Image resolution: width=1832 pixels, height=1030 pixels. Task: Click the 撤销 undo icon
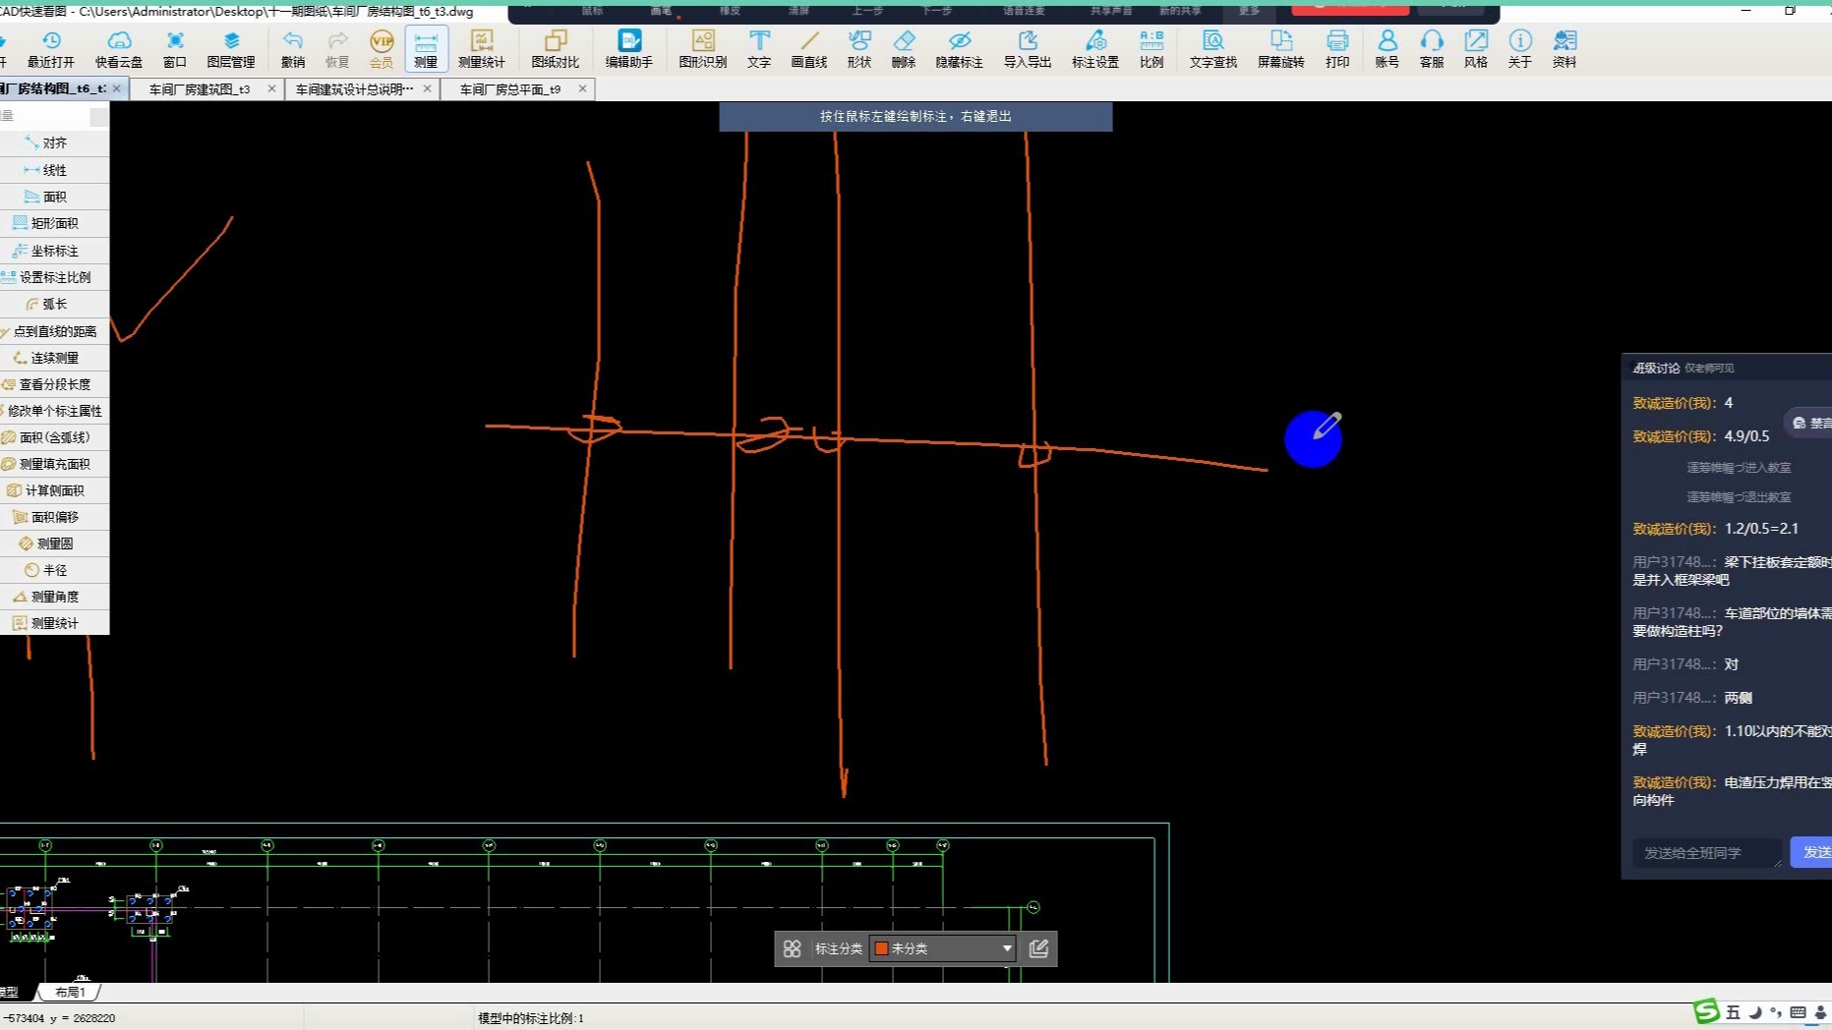[293, 49]
